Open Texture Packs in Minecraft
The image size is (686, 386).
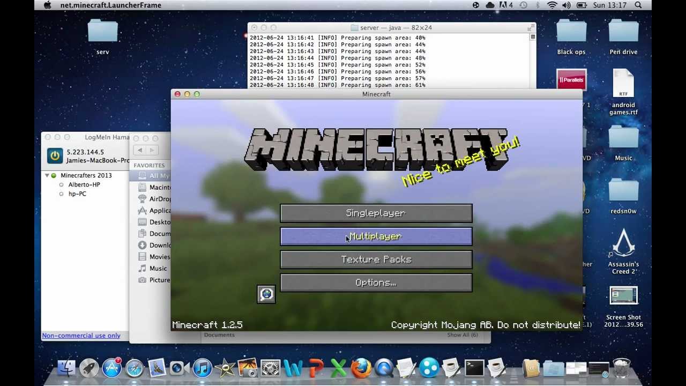tap(376, 259)
